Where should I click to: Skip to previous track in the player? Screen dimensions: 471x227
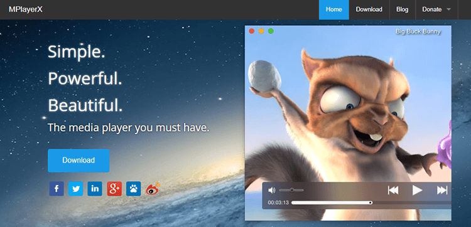pyautogui.click(x=393, y=190)
